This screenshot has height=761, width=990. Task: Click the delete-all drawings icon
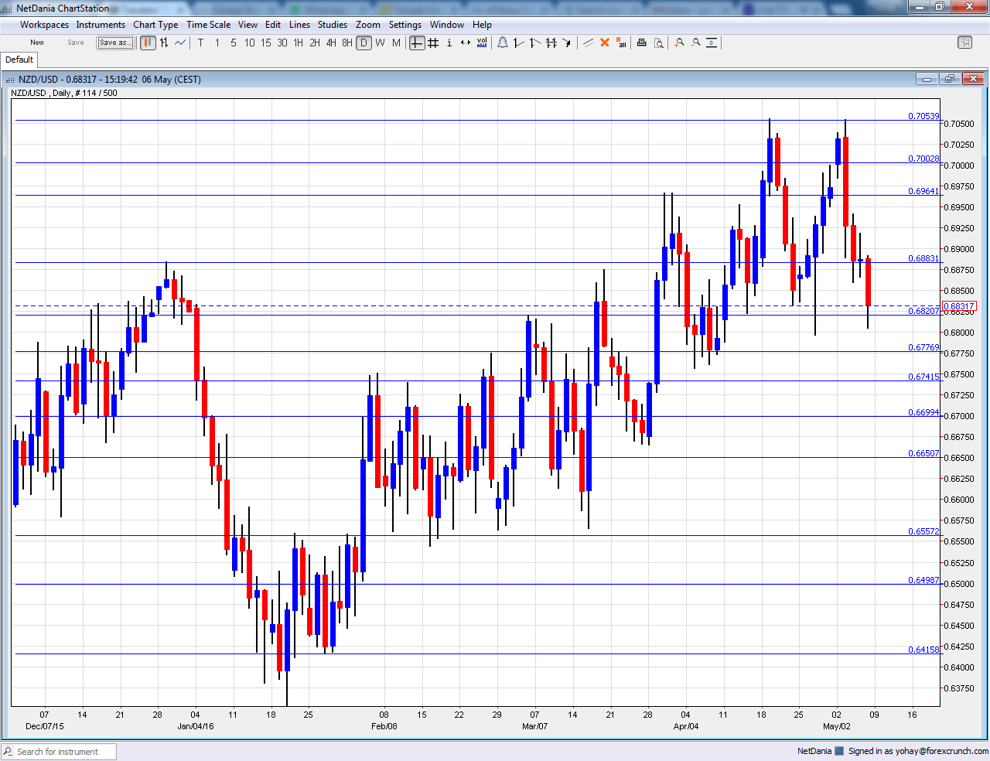(621, 43)
